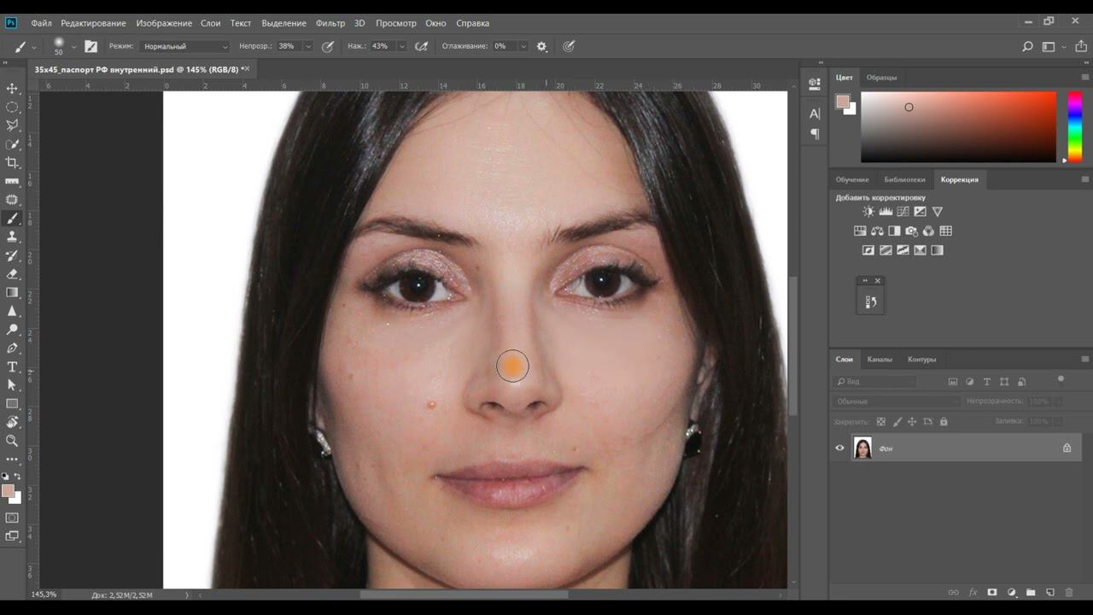
Task: Select the Crop tool
Action: [x=12, y=162]
